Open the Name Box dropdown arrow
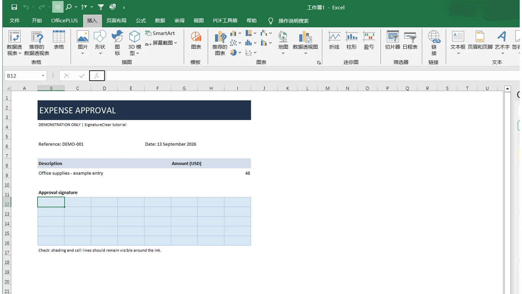 (43, 76)
